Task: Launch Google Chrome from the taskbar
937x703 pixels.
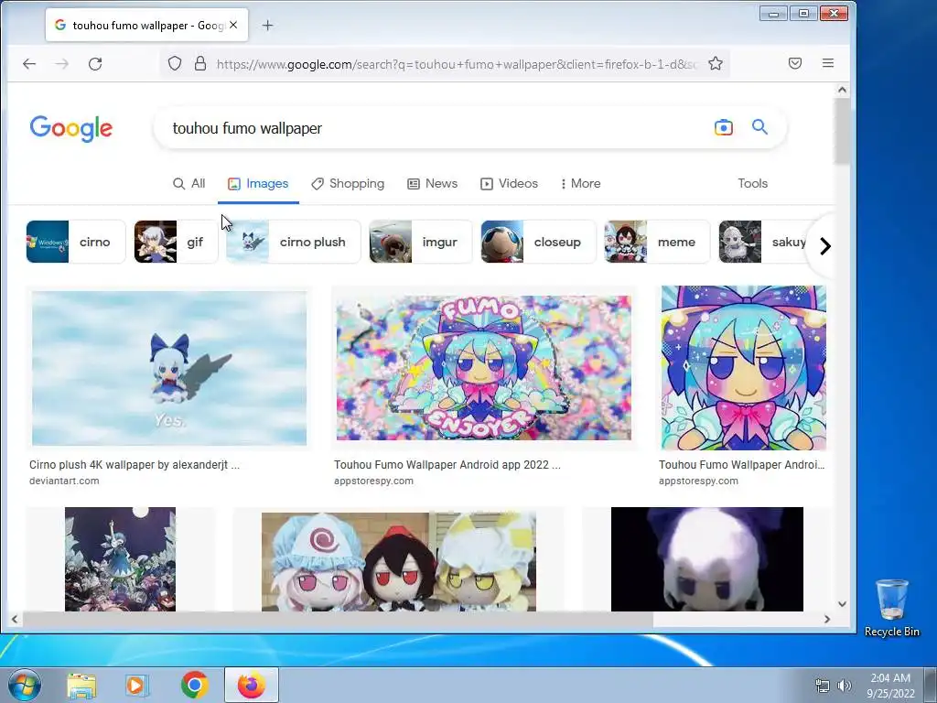Action: pos(194,685)
